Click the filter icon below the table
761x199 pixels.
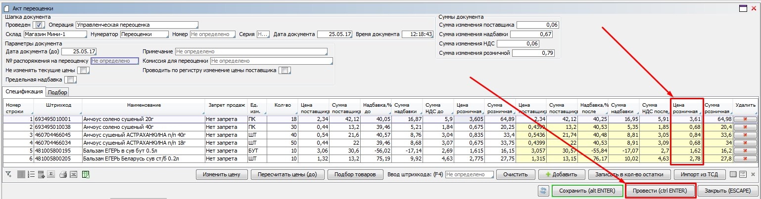tap(8, 174)
